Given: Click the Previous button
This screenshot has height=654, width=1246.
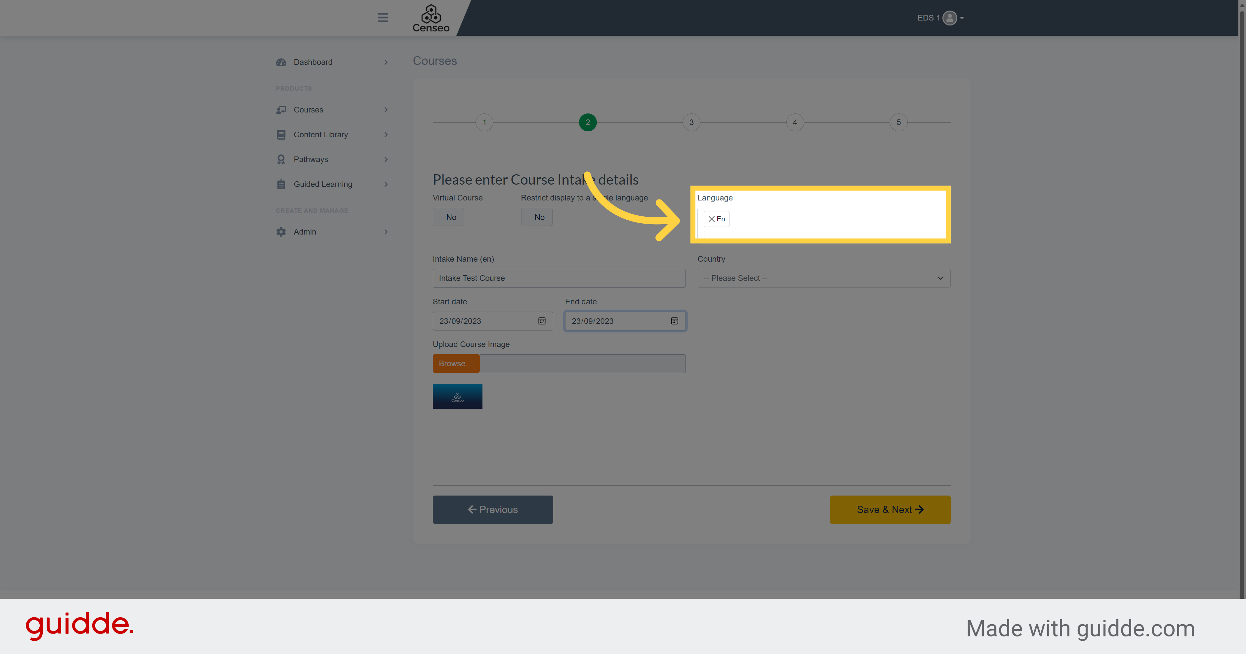Looking at the screenshot, I should pos(493,509).
